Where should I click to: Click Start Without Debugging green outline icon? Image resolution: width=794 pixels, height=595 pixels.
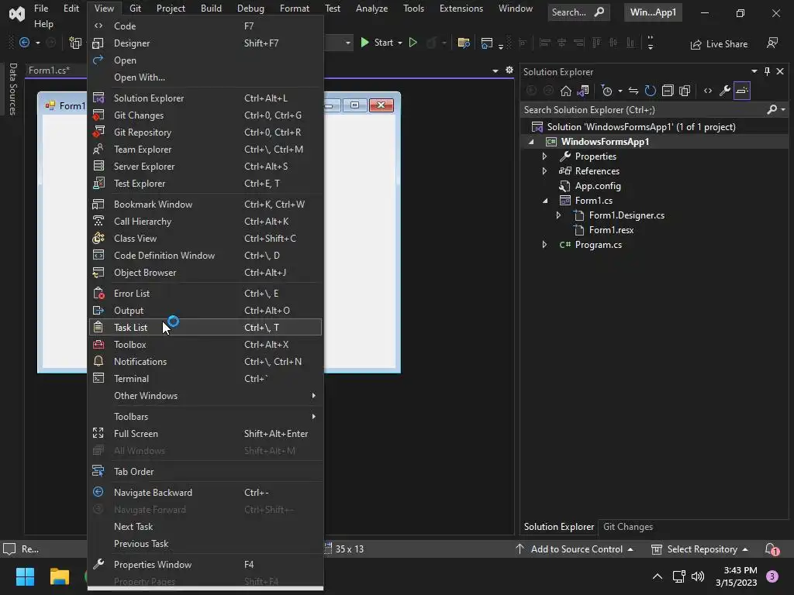tap(413, 43)
